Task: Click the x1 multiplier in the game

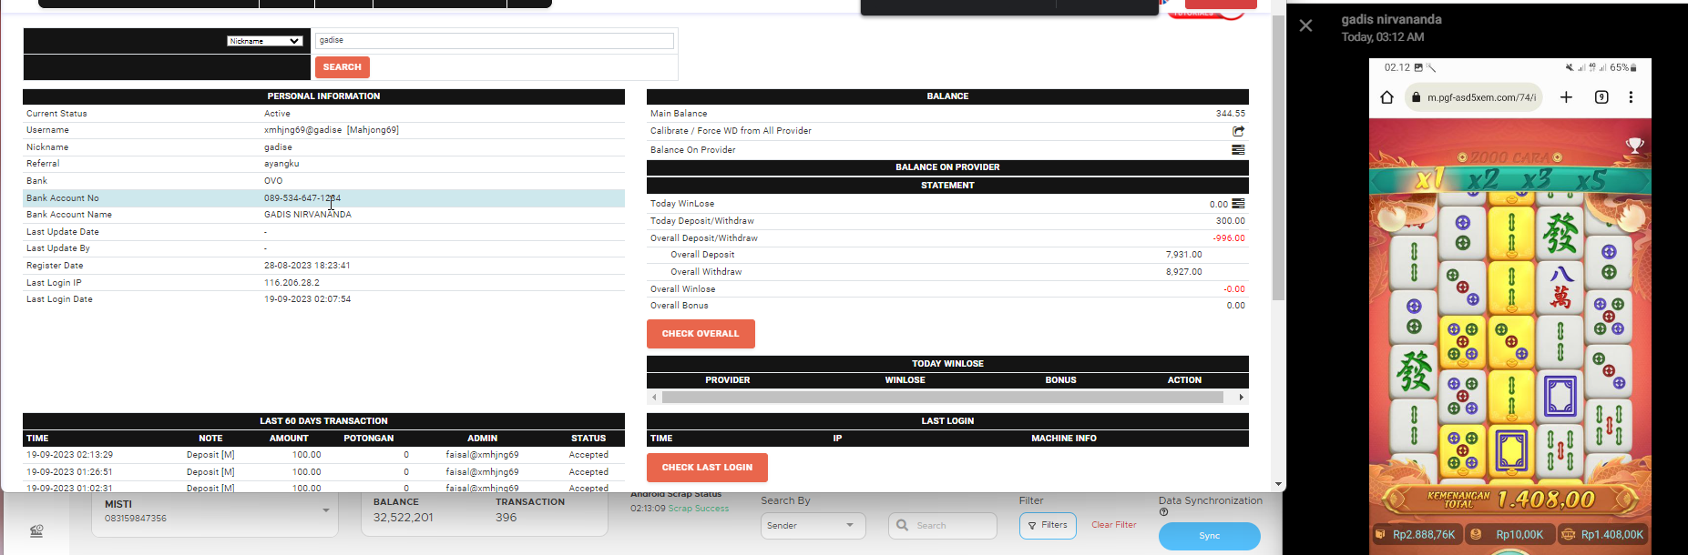Action: coord(1428,180)
